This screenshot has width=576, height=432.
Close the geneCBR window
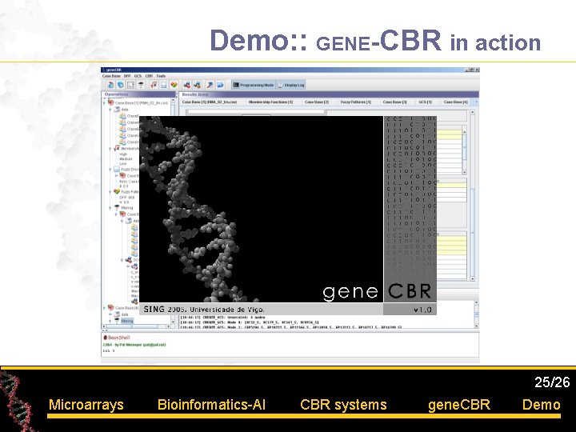coord(477,70)
